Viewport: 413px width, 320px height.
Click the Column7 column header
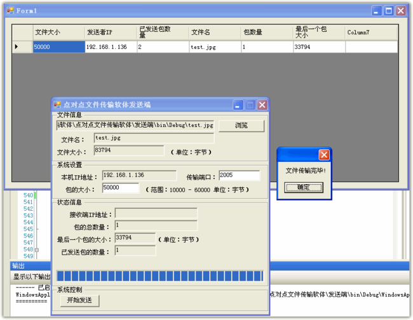[371, 32]
